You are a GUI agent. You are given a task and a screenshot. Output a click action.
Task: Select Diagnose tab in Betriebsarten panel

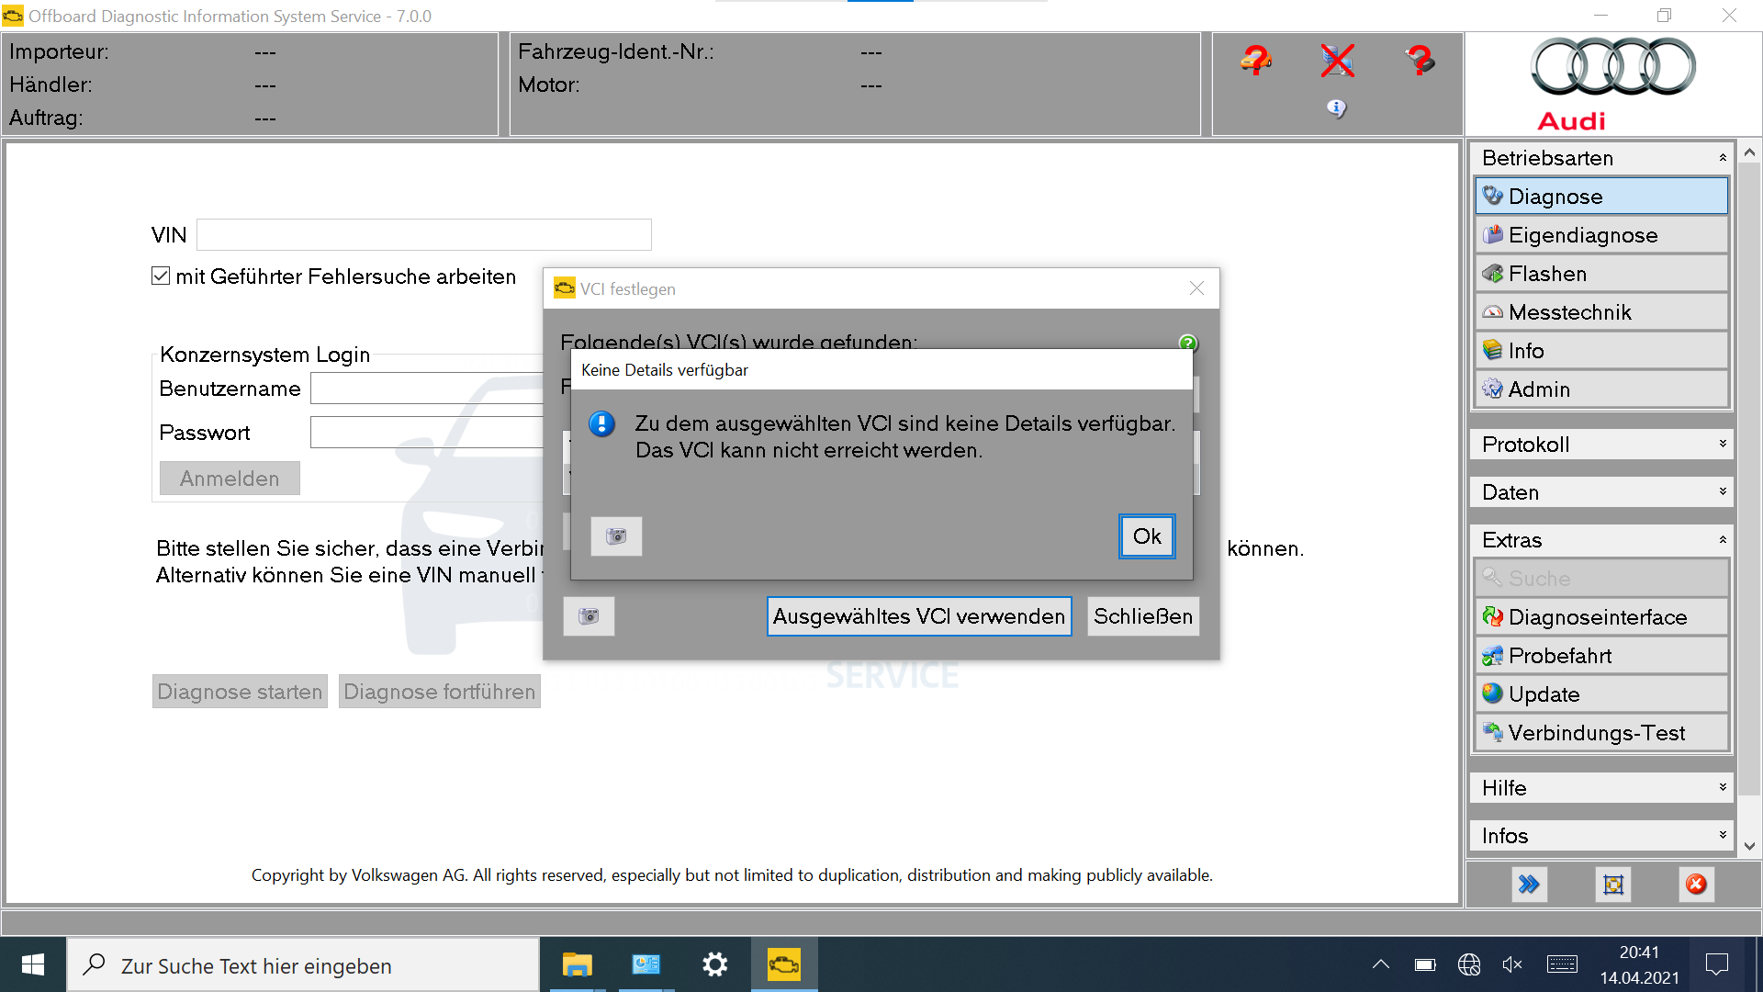pos(1600,195)
